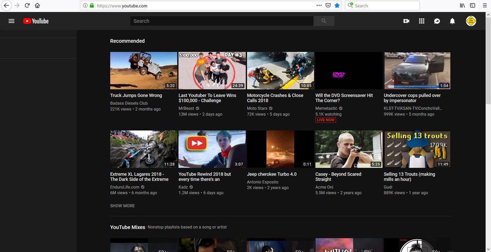491x252 pixels.
Task: Open DVD Screensaver live stream thumbnail
Action: [349, 70]
